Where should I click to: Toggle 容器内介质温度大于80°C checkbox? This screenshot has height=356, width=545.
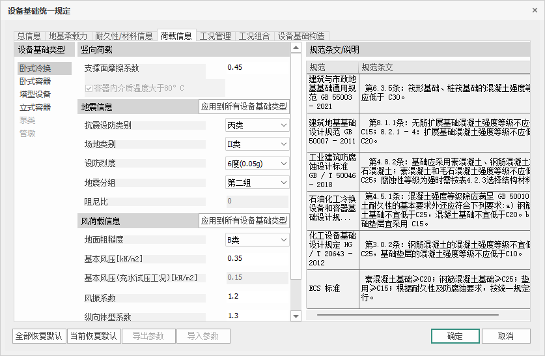pos(89,88)
